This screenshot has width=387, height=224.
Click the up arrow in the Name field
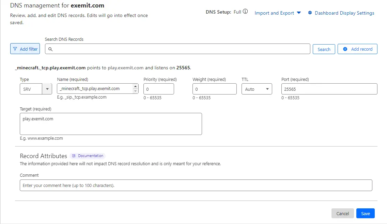(x=135, y=86)
